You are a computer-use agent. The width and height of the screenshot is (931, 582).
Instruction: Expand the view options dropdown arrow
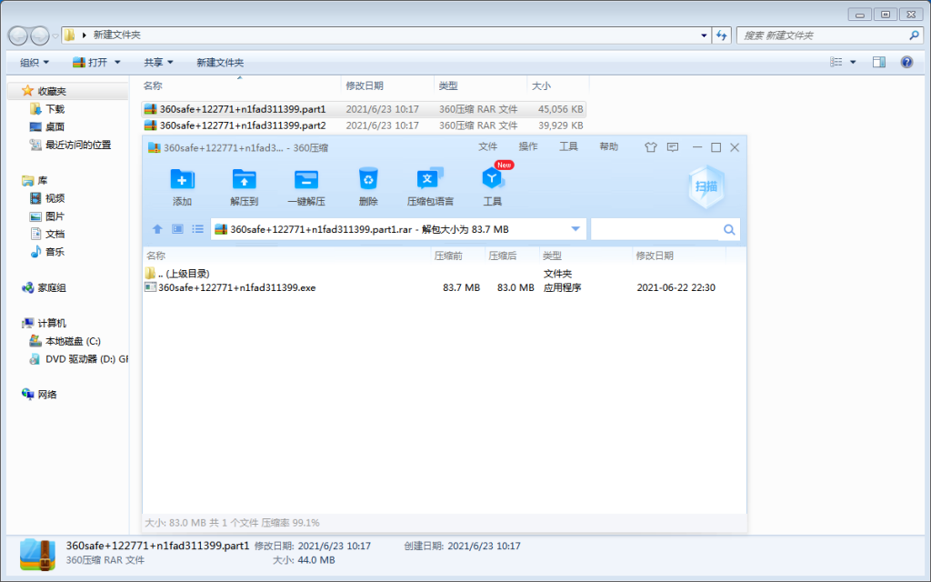[x=853, y=62]
